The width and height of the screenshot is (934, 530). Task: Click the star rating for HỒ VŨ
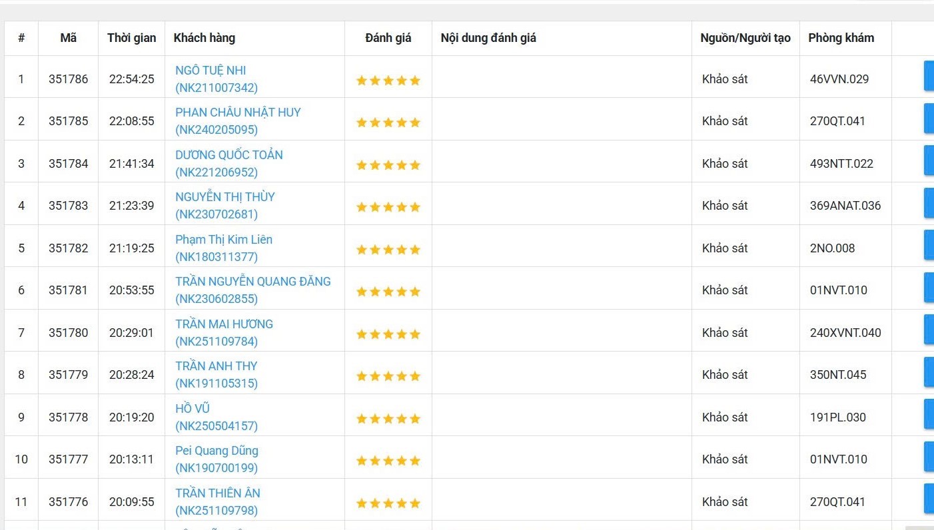388,419
